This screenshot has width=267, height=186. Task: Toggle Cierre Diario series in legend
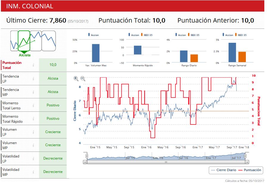point(224,170)
